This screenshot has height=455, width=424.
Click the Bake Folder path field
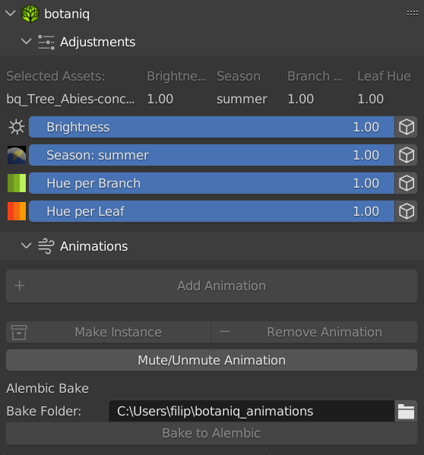pos(252,411)
